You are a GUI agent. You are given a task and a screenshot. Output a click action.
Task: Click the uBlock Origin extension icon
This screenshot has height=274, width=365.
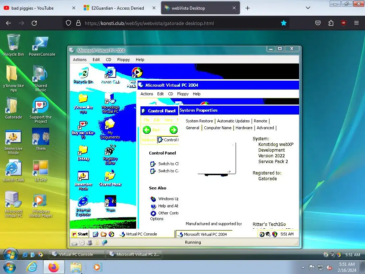coord(343,23)
